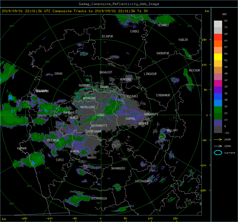Click the BIJAPUR city label
This screenshot has height=222, width=238.
point(107,36)
